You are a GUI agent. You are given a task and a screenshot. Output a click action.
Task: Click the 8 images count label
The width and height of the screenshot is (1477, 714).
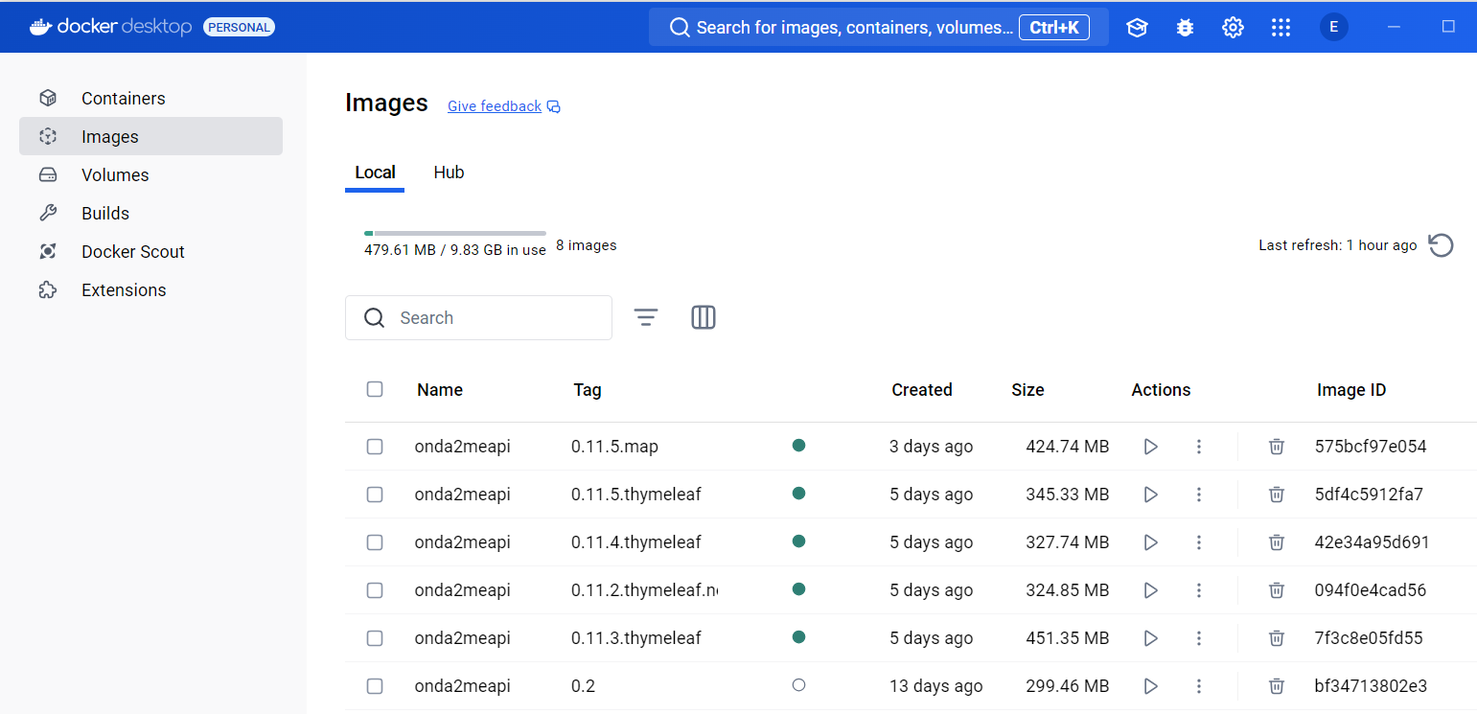point(587,245)
